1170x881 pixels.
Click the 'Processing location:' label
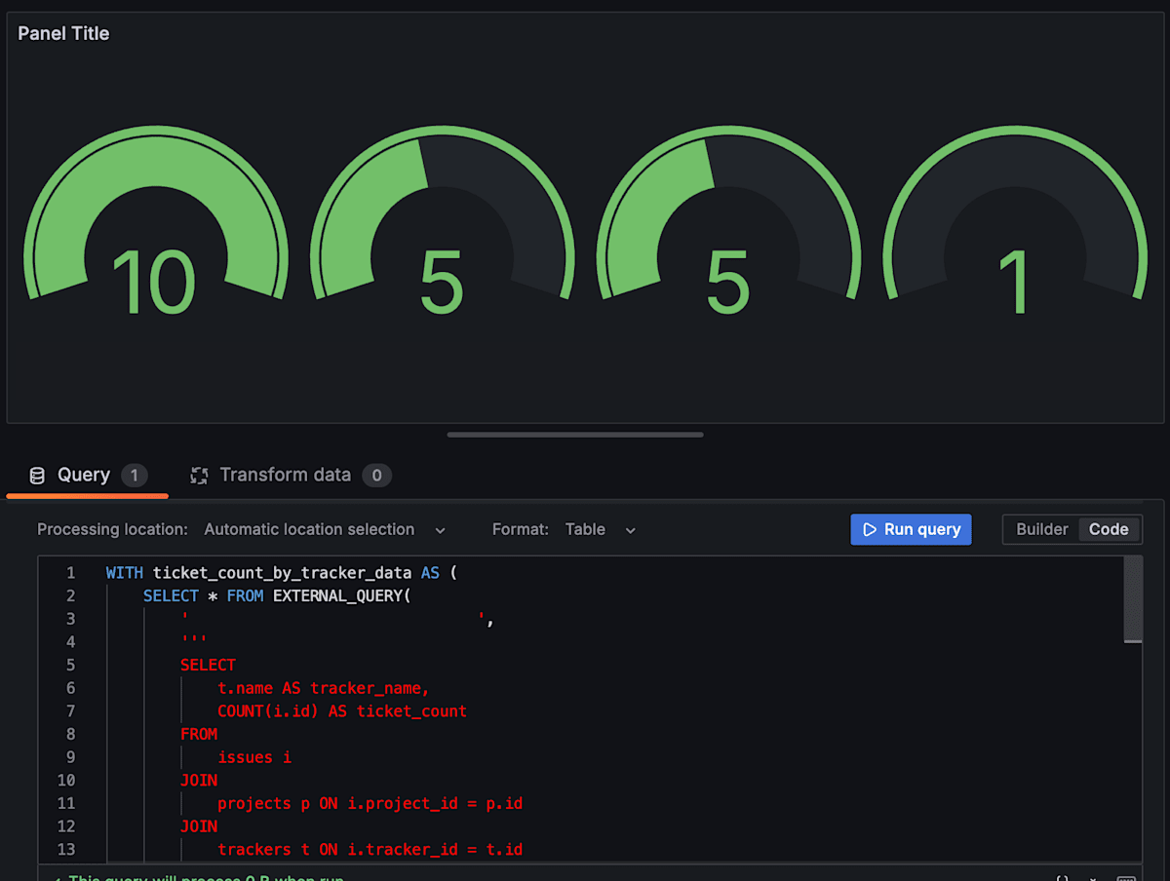[x=112, y=529]
